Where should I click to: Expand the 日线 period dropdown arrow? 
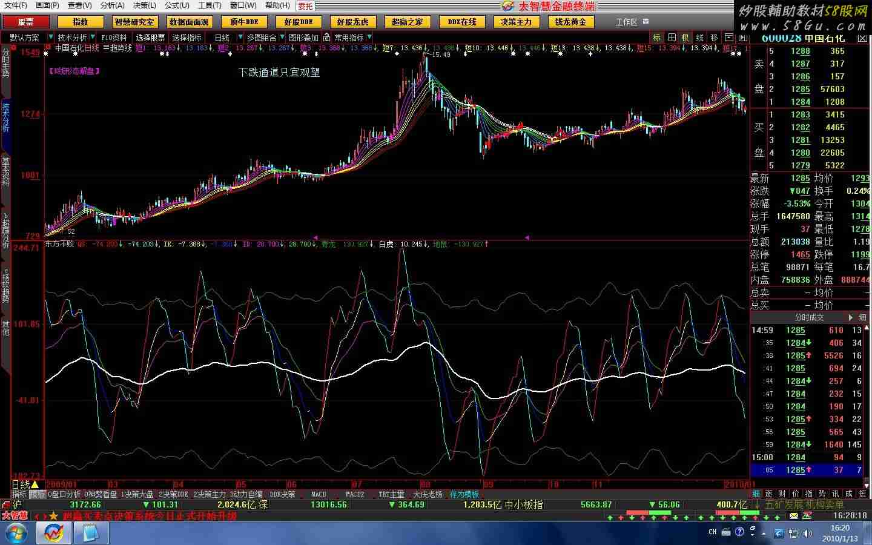point(240,38)
